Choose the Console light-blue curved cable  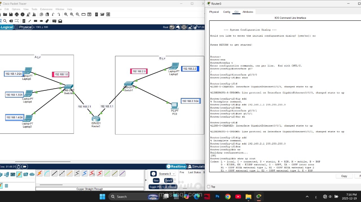pos(47,173)
